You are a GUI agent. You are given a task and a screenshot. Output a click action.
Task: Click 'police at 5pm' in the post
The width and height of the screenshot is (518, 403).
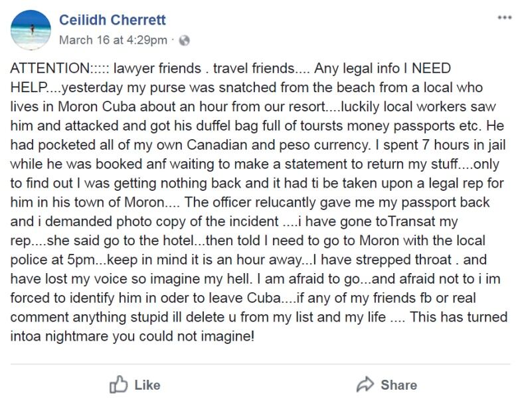(53, 260)
